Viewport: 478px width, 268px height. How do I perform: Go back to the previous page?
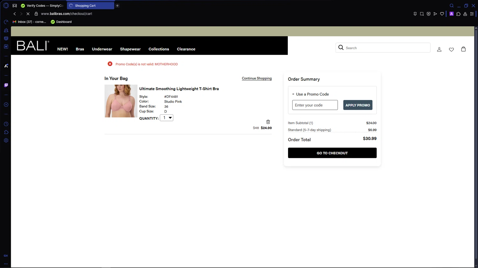pos(15,14)
